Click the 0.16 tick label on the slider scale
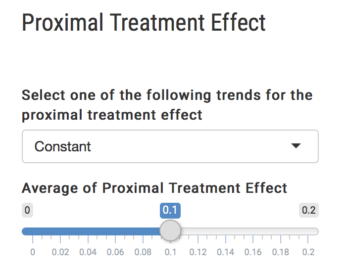Screen dimensions: 346x272 pyautogui.click(x=253, y=252)
